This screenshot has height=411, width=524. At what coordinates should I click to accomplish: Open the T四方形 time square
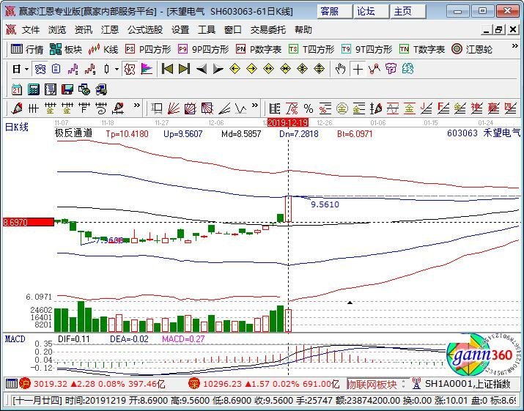(311, 50)
